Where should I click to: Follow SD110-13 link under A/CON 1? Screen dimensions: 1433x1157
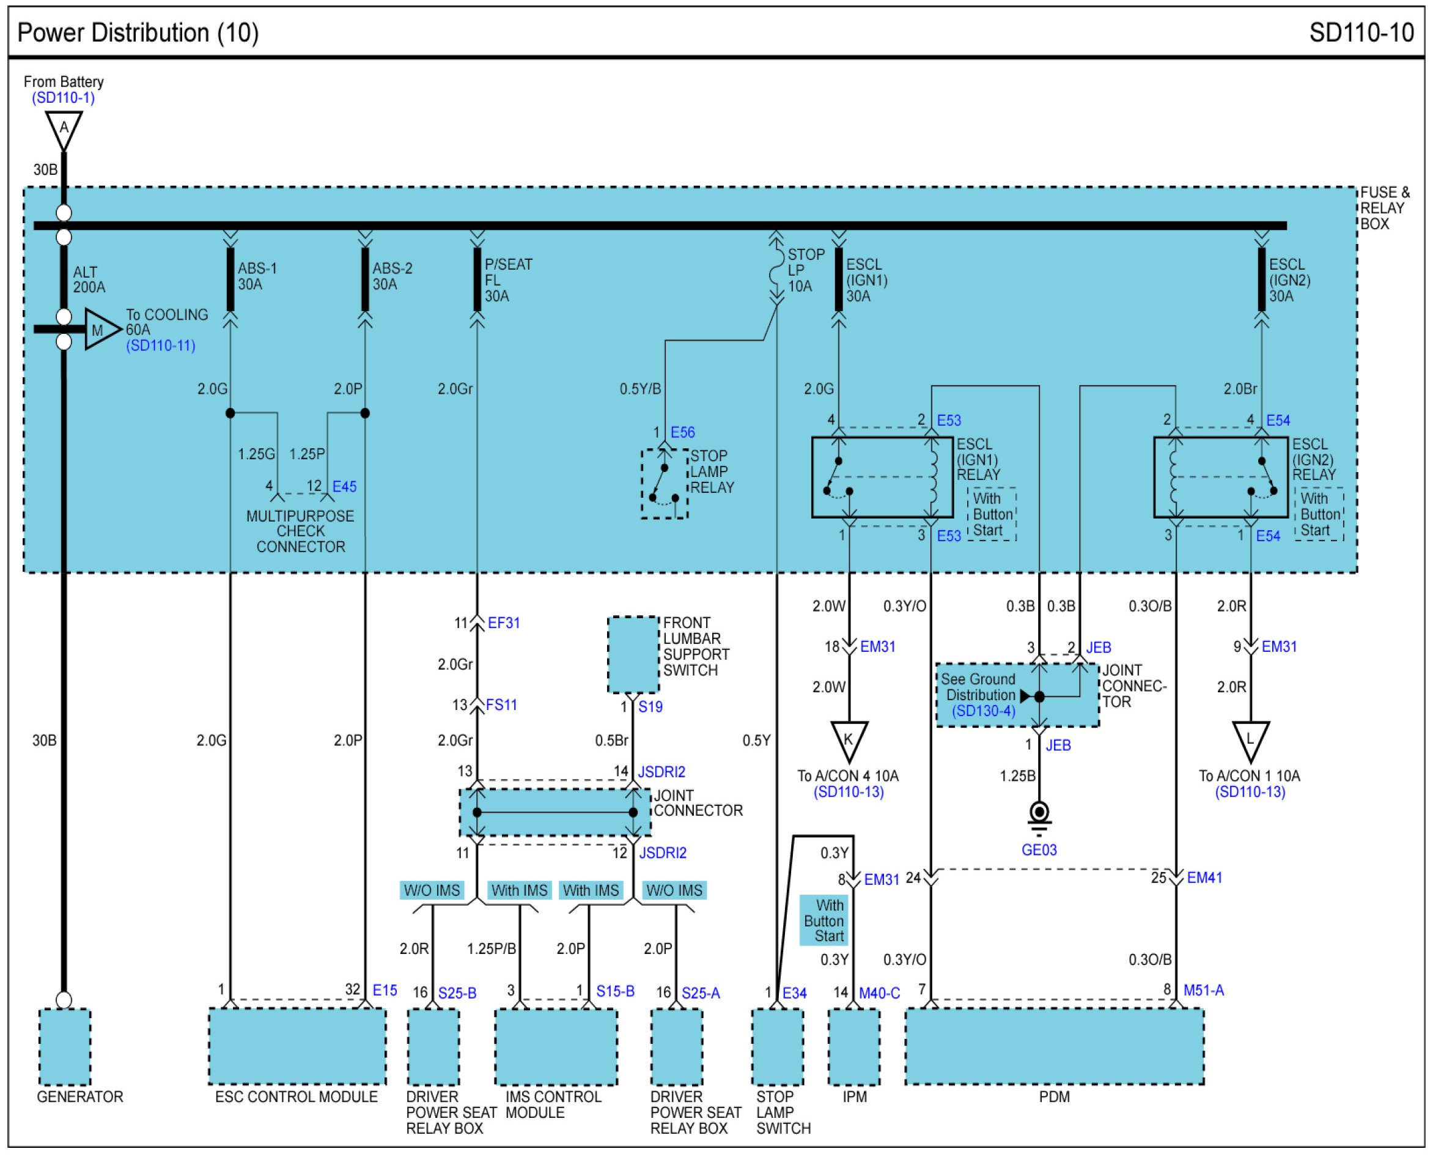pos(1250,793)
